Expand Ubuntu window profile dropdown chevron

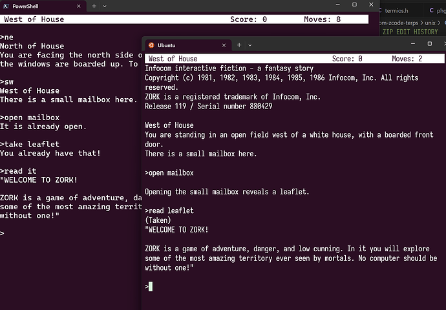[x=250, y=45]
